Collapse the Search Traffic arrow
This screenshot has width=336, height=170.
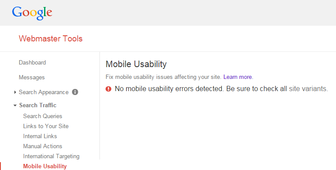point(15,105)
